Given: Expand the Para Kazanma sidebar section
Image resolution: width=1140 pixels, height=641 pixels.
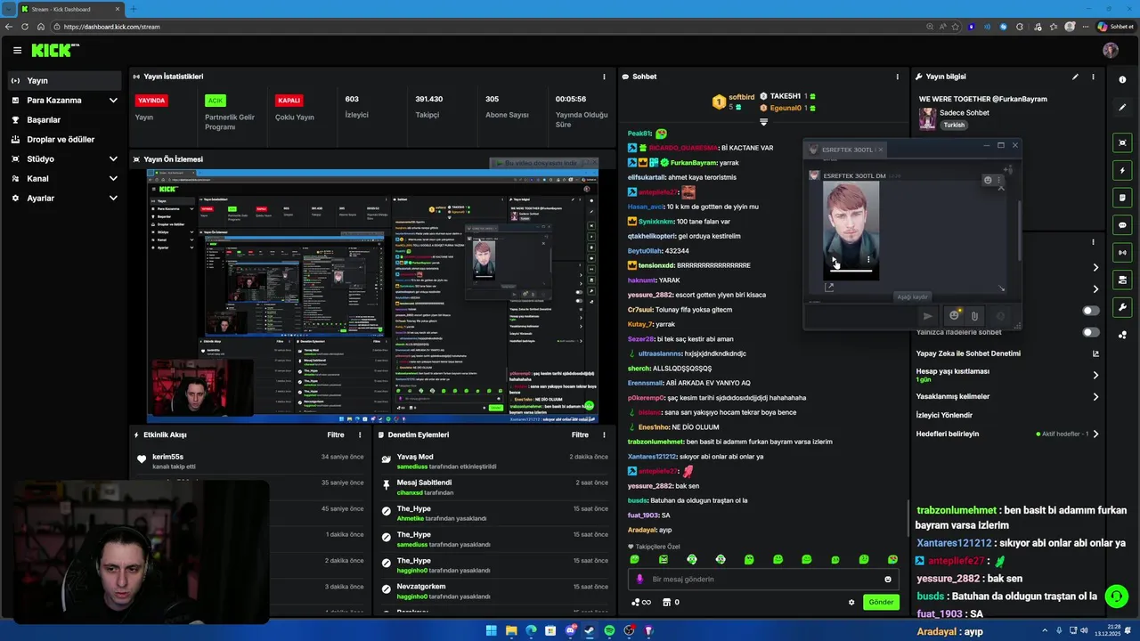Looking at the screenshot, I should click(x=113, y=101).
